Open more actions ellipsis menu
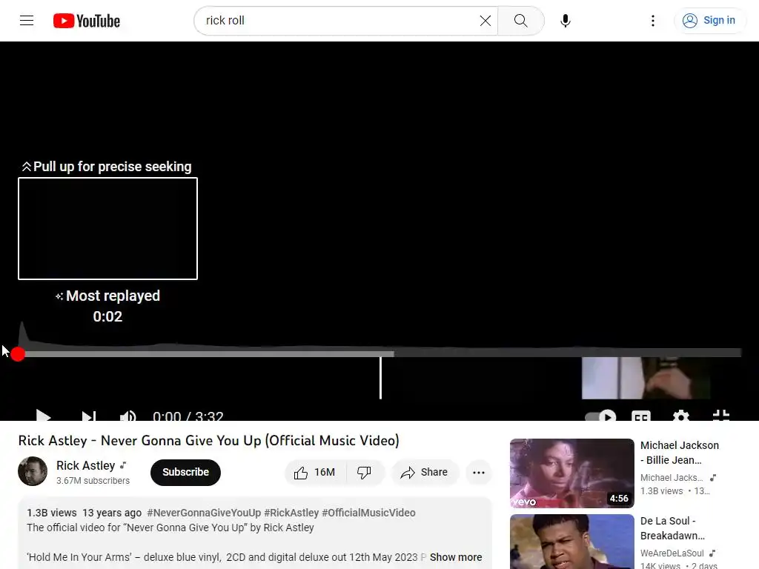The image size is (759, 569). (479, 472)
